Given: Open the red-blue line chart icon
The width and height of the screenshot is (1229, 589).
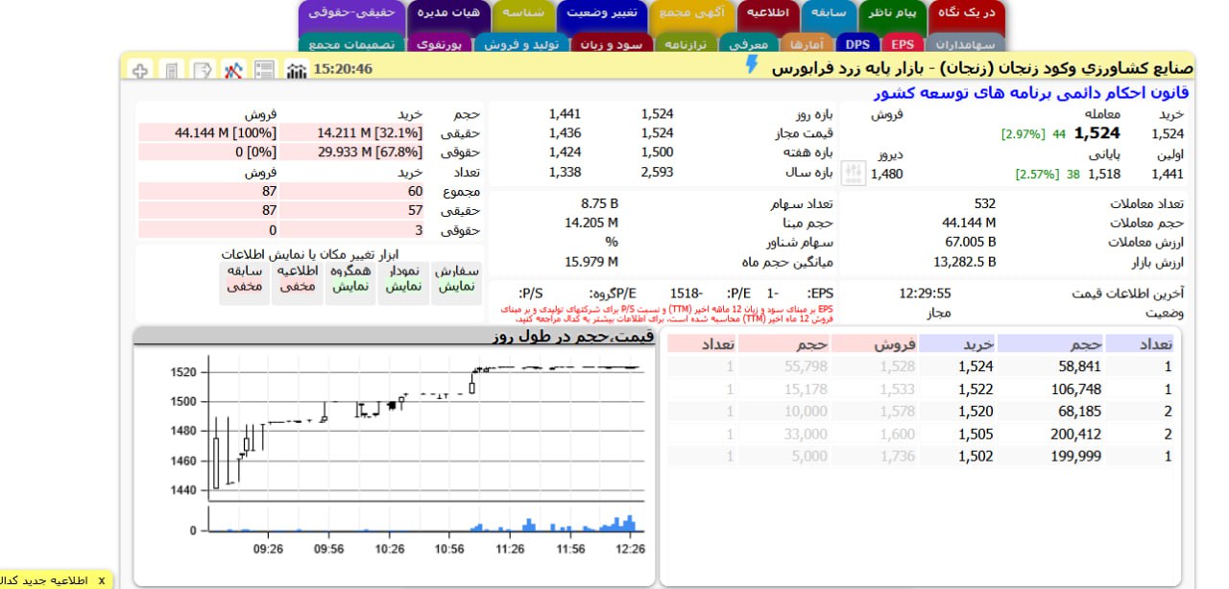Looking at the screenshot, I should click(x=234, y=69).
